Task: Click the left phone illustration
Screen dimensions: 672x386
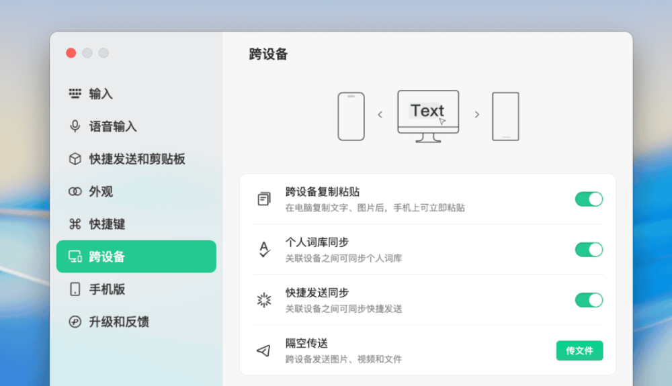Action: 351,116
